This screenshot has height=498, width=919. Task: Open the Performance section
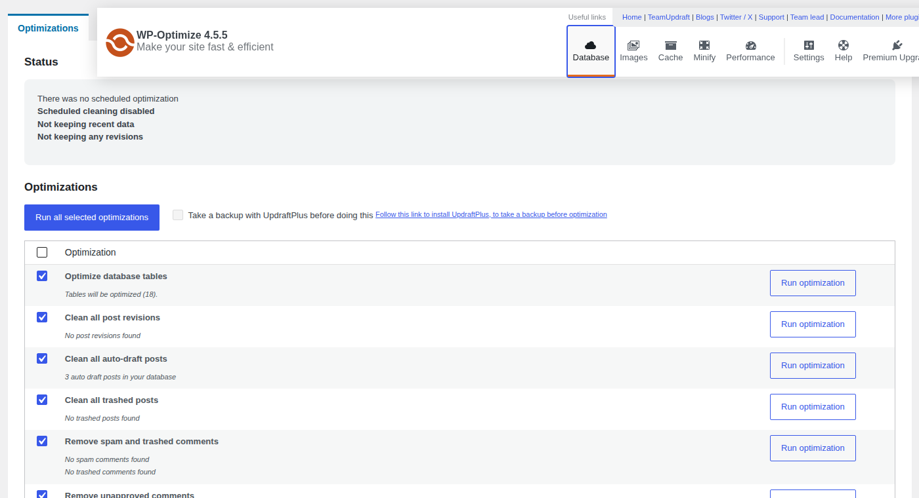(x=750, y=51)
